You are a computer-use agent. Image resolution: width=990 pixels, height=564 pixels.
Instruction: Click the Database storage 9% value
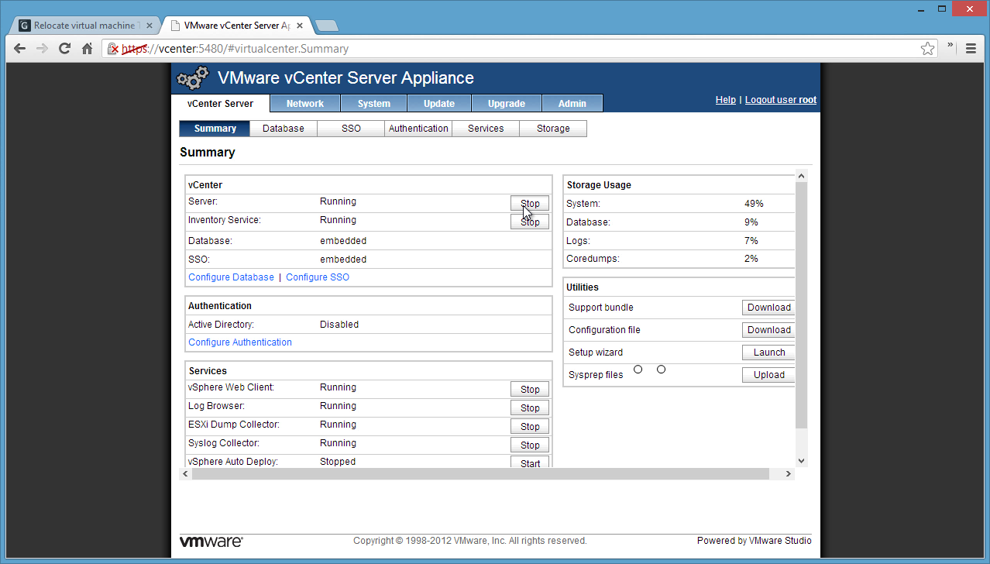tap(751, 222)
